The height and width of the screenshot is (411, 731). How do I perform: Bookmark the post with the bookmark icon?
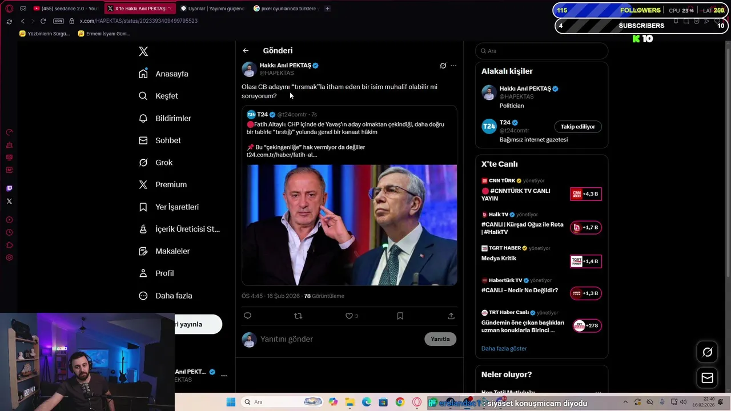click(x=400, y=316)
